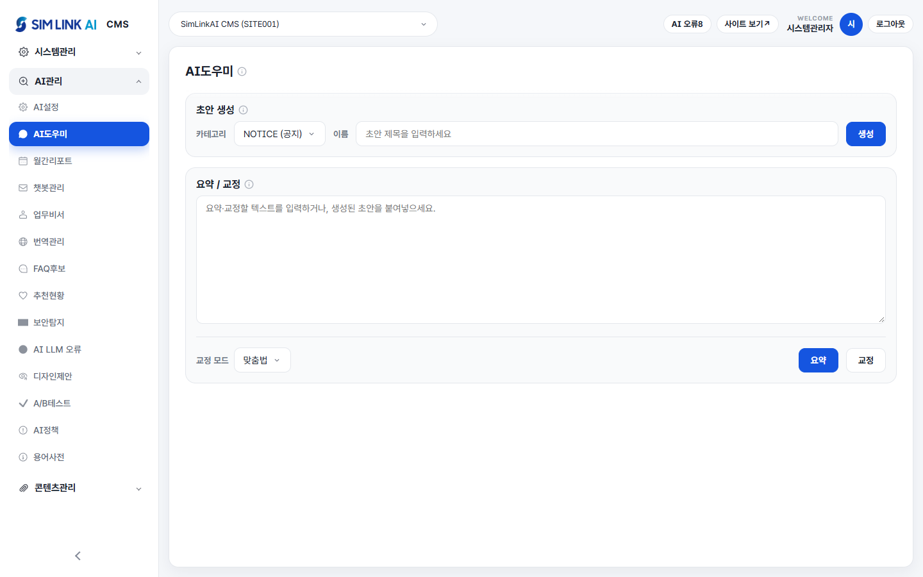Expand the 시스템관리 menu section

pos(79,52)
